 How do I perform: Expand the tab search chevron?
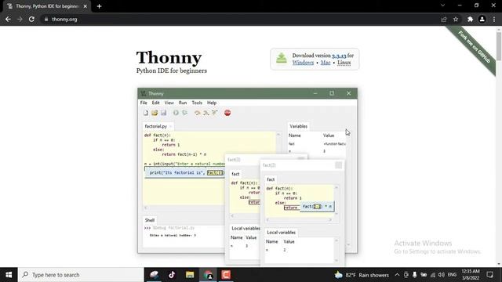click(x=442, y=5)
